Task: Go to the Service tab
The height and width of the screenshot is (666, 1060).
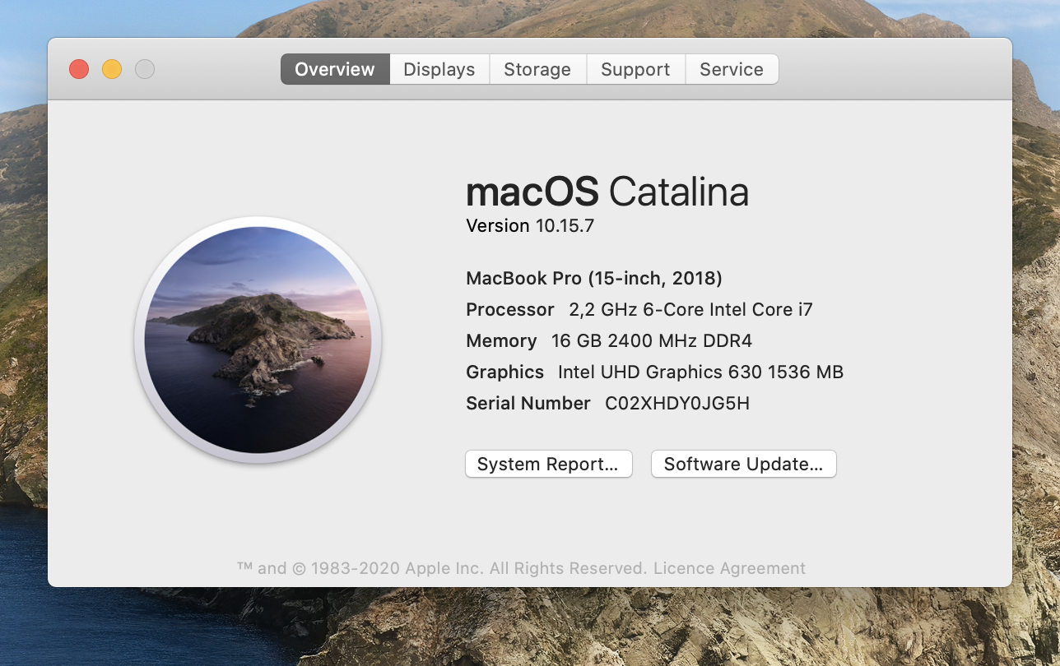Action: [732, 69]
